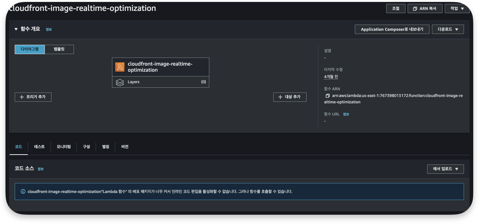Click the 조절 button

[x=396, y=9]
